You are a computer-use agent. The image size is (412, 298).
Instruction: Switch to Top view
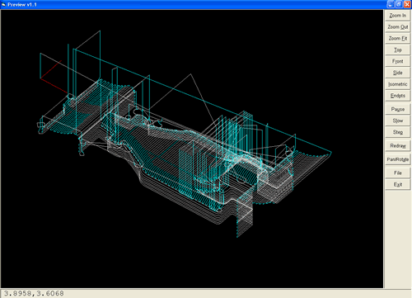(x=397, y=50)
